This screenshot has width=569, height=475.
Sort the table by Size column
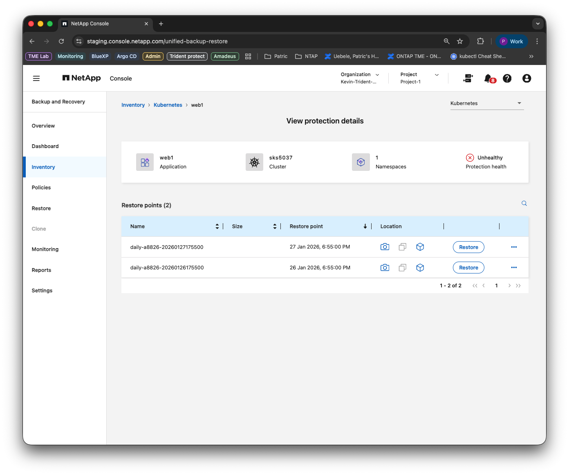point(275,226)
